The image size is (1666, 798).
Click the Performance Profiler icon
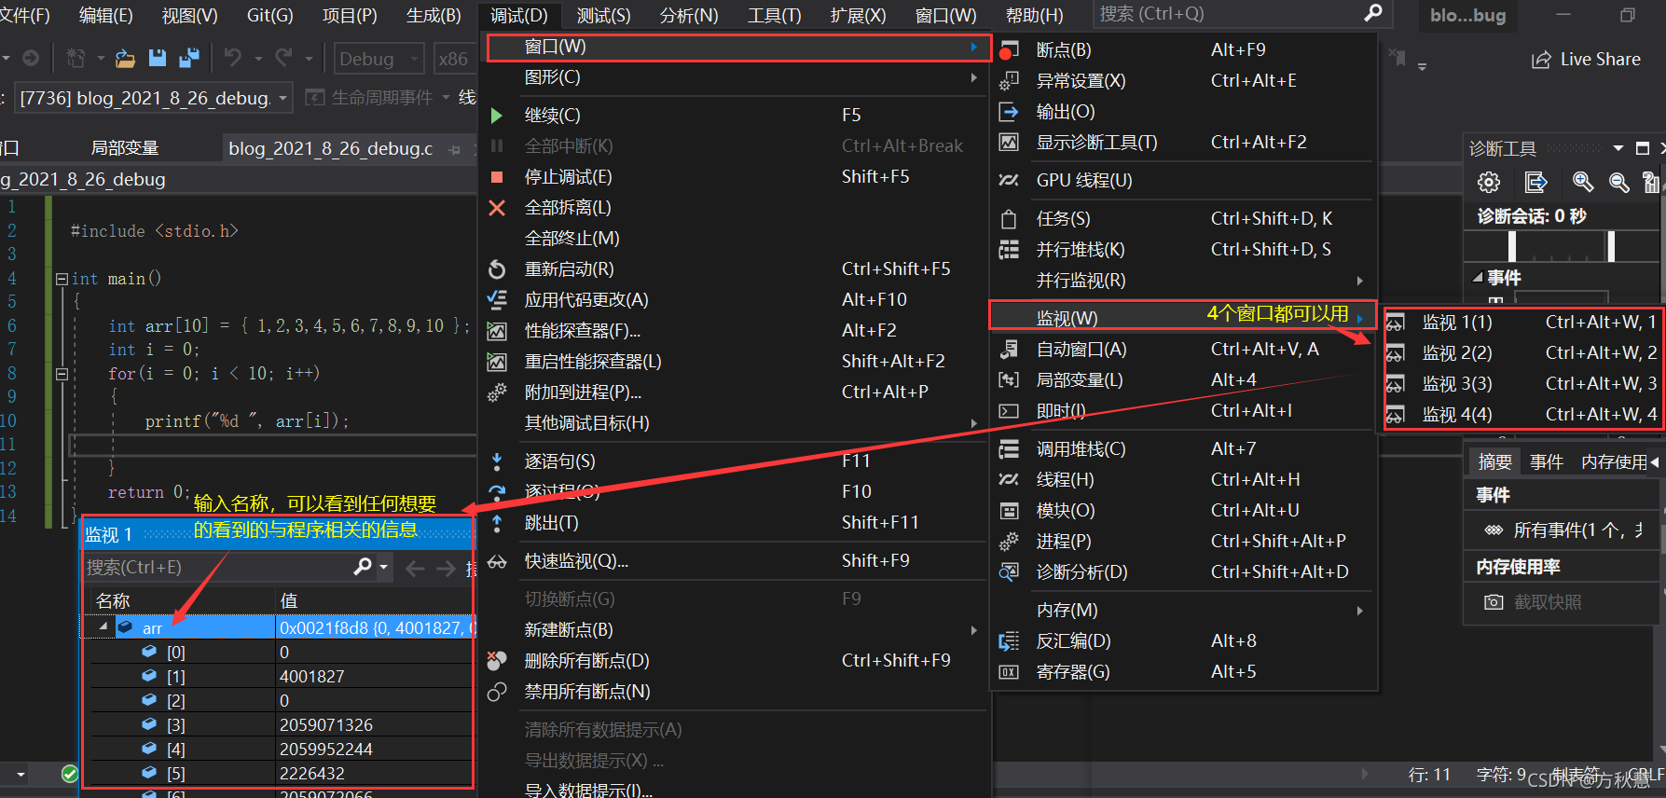[x=497, y=331]
